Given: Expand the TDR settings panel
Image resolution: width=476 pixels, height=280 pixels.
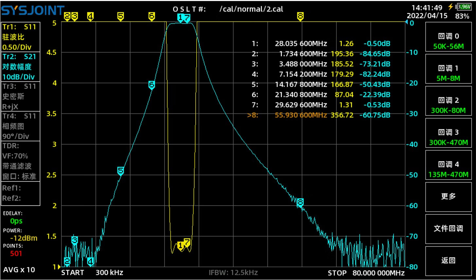Looking at the screenshot, I should point(21,161).
